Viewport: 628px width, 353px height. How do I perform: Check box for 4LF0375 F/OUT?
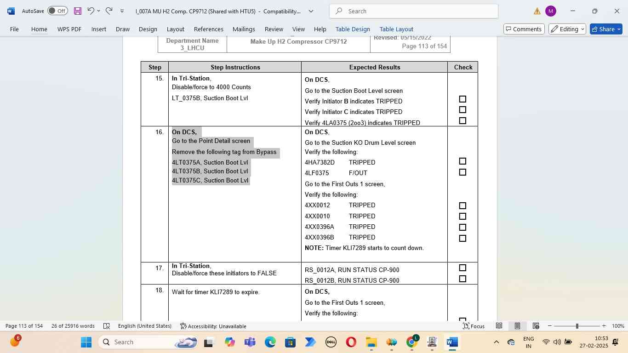pos(462,172)
